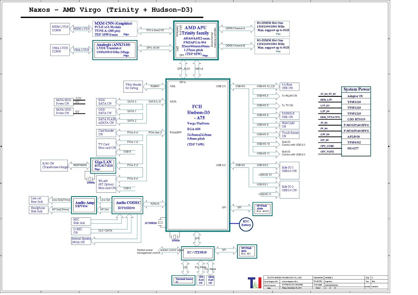Viewport: 418px width, 295px height.
Task: Select the Audio CODEC IDT92HD91 block
Action: coord(127,205)
